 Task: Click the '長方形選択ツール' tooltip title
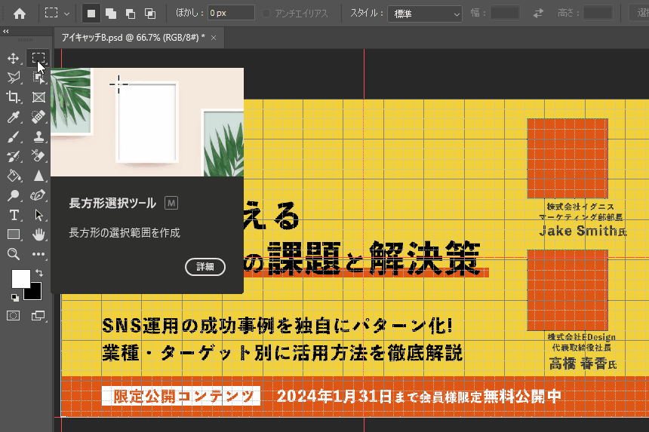112,203
